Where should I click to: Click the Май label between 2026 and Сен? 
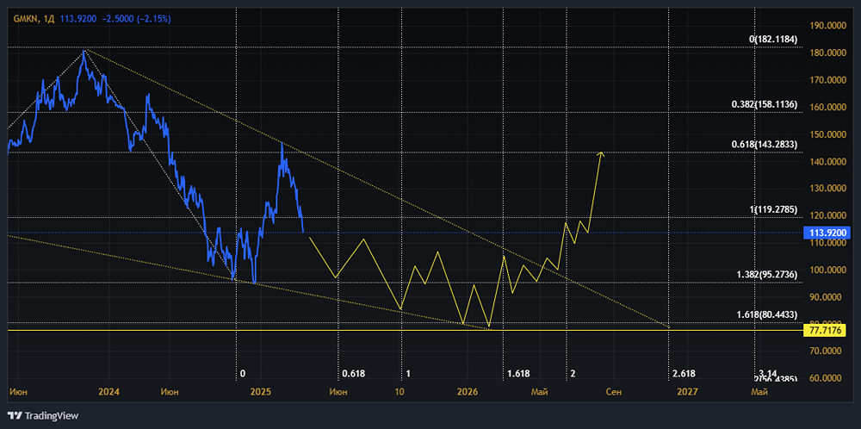[x=539, y=392]
